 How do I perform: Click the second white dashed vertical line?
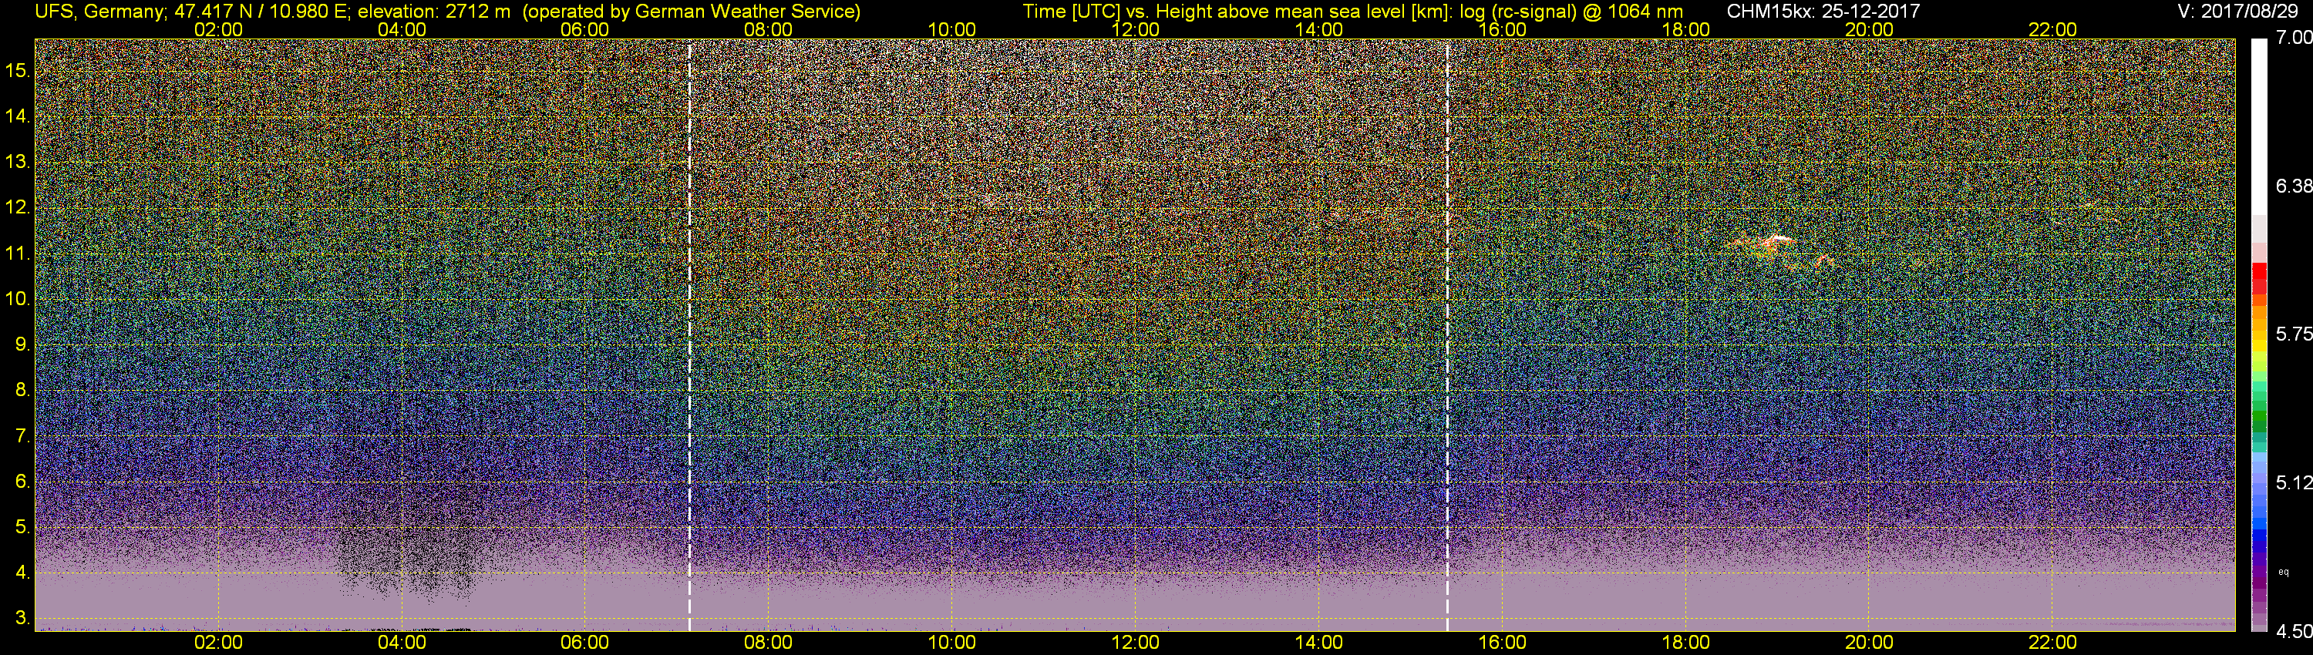tap(1447, 335)
